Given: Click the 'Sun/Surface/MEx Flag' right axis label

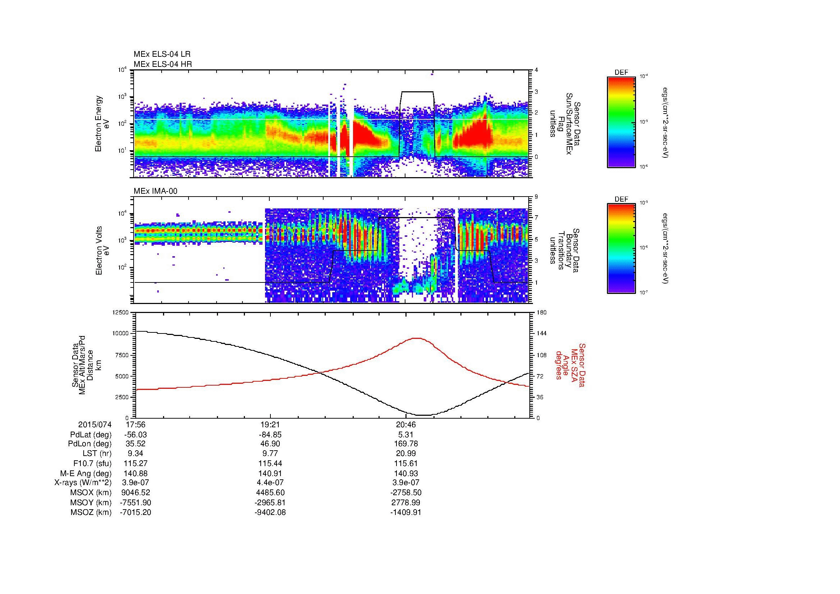Looking at the screenshot, I should click(x=565, y=124).
